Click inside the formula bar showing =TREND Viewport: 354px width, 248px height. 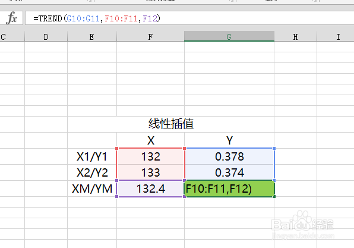click(189, 18)
